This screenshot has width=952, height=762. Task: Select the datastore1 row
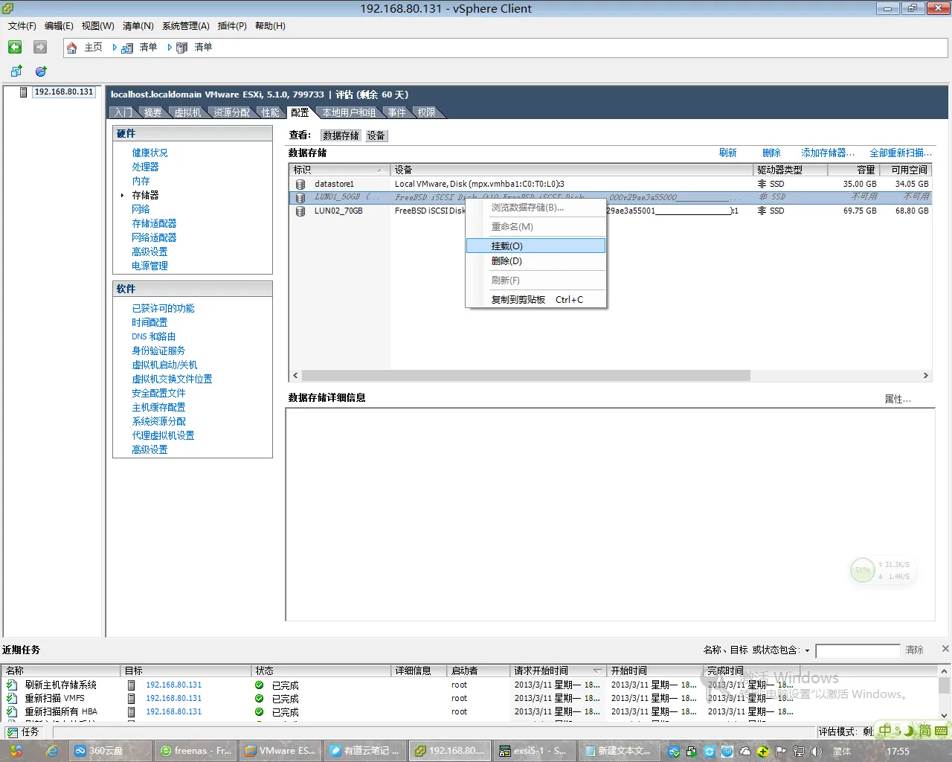tap(610, 184)
